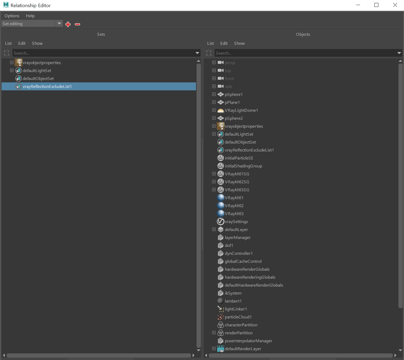Expand vrayobjectproperties in the Sets list
Image resolution: width=404 pixels, height=360 pixels.
[x=12, y=63]
